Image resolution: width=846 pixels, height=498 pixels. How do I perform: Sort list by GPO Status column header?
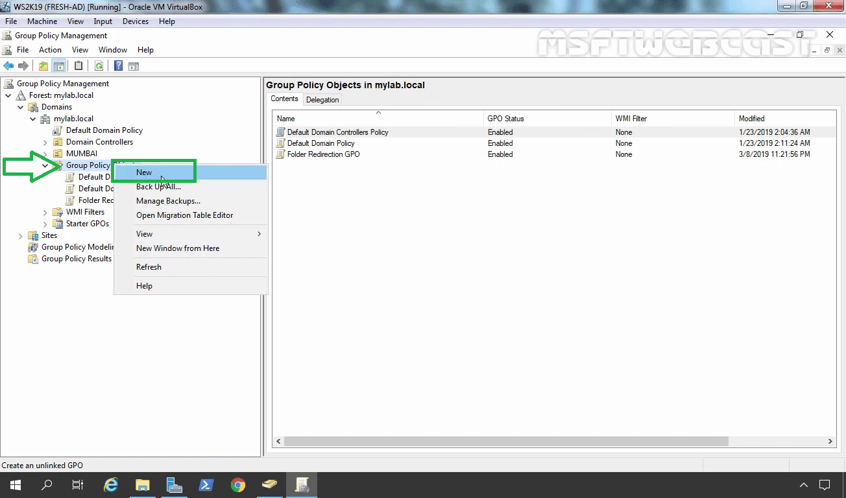[x=548, y=119]
